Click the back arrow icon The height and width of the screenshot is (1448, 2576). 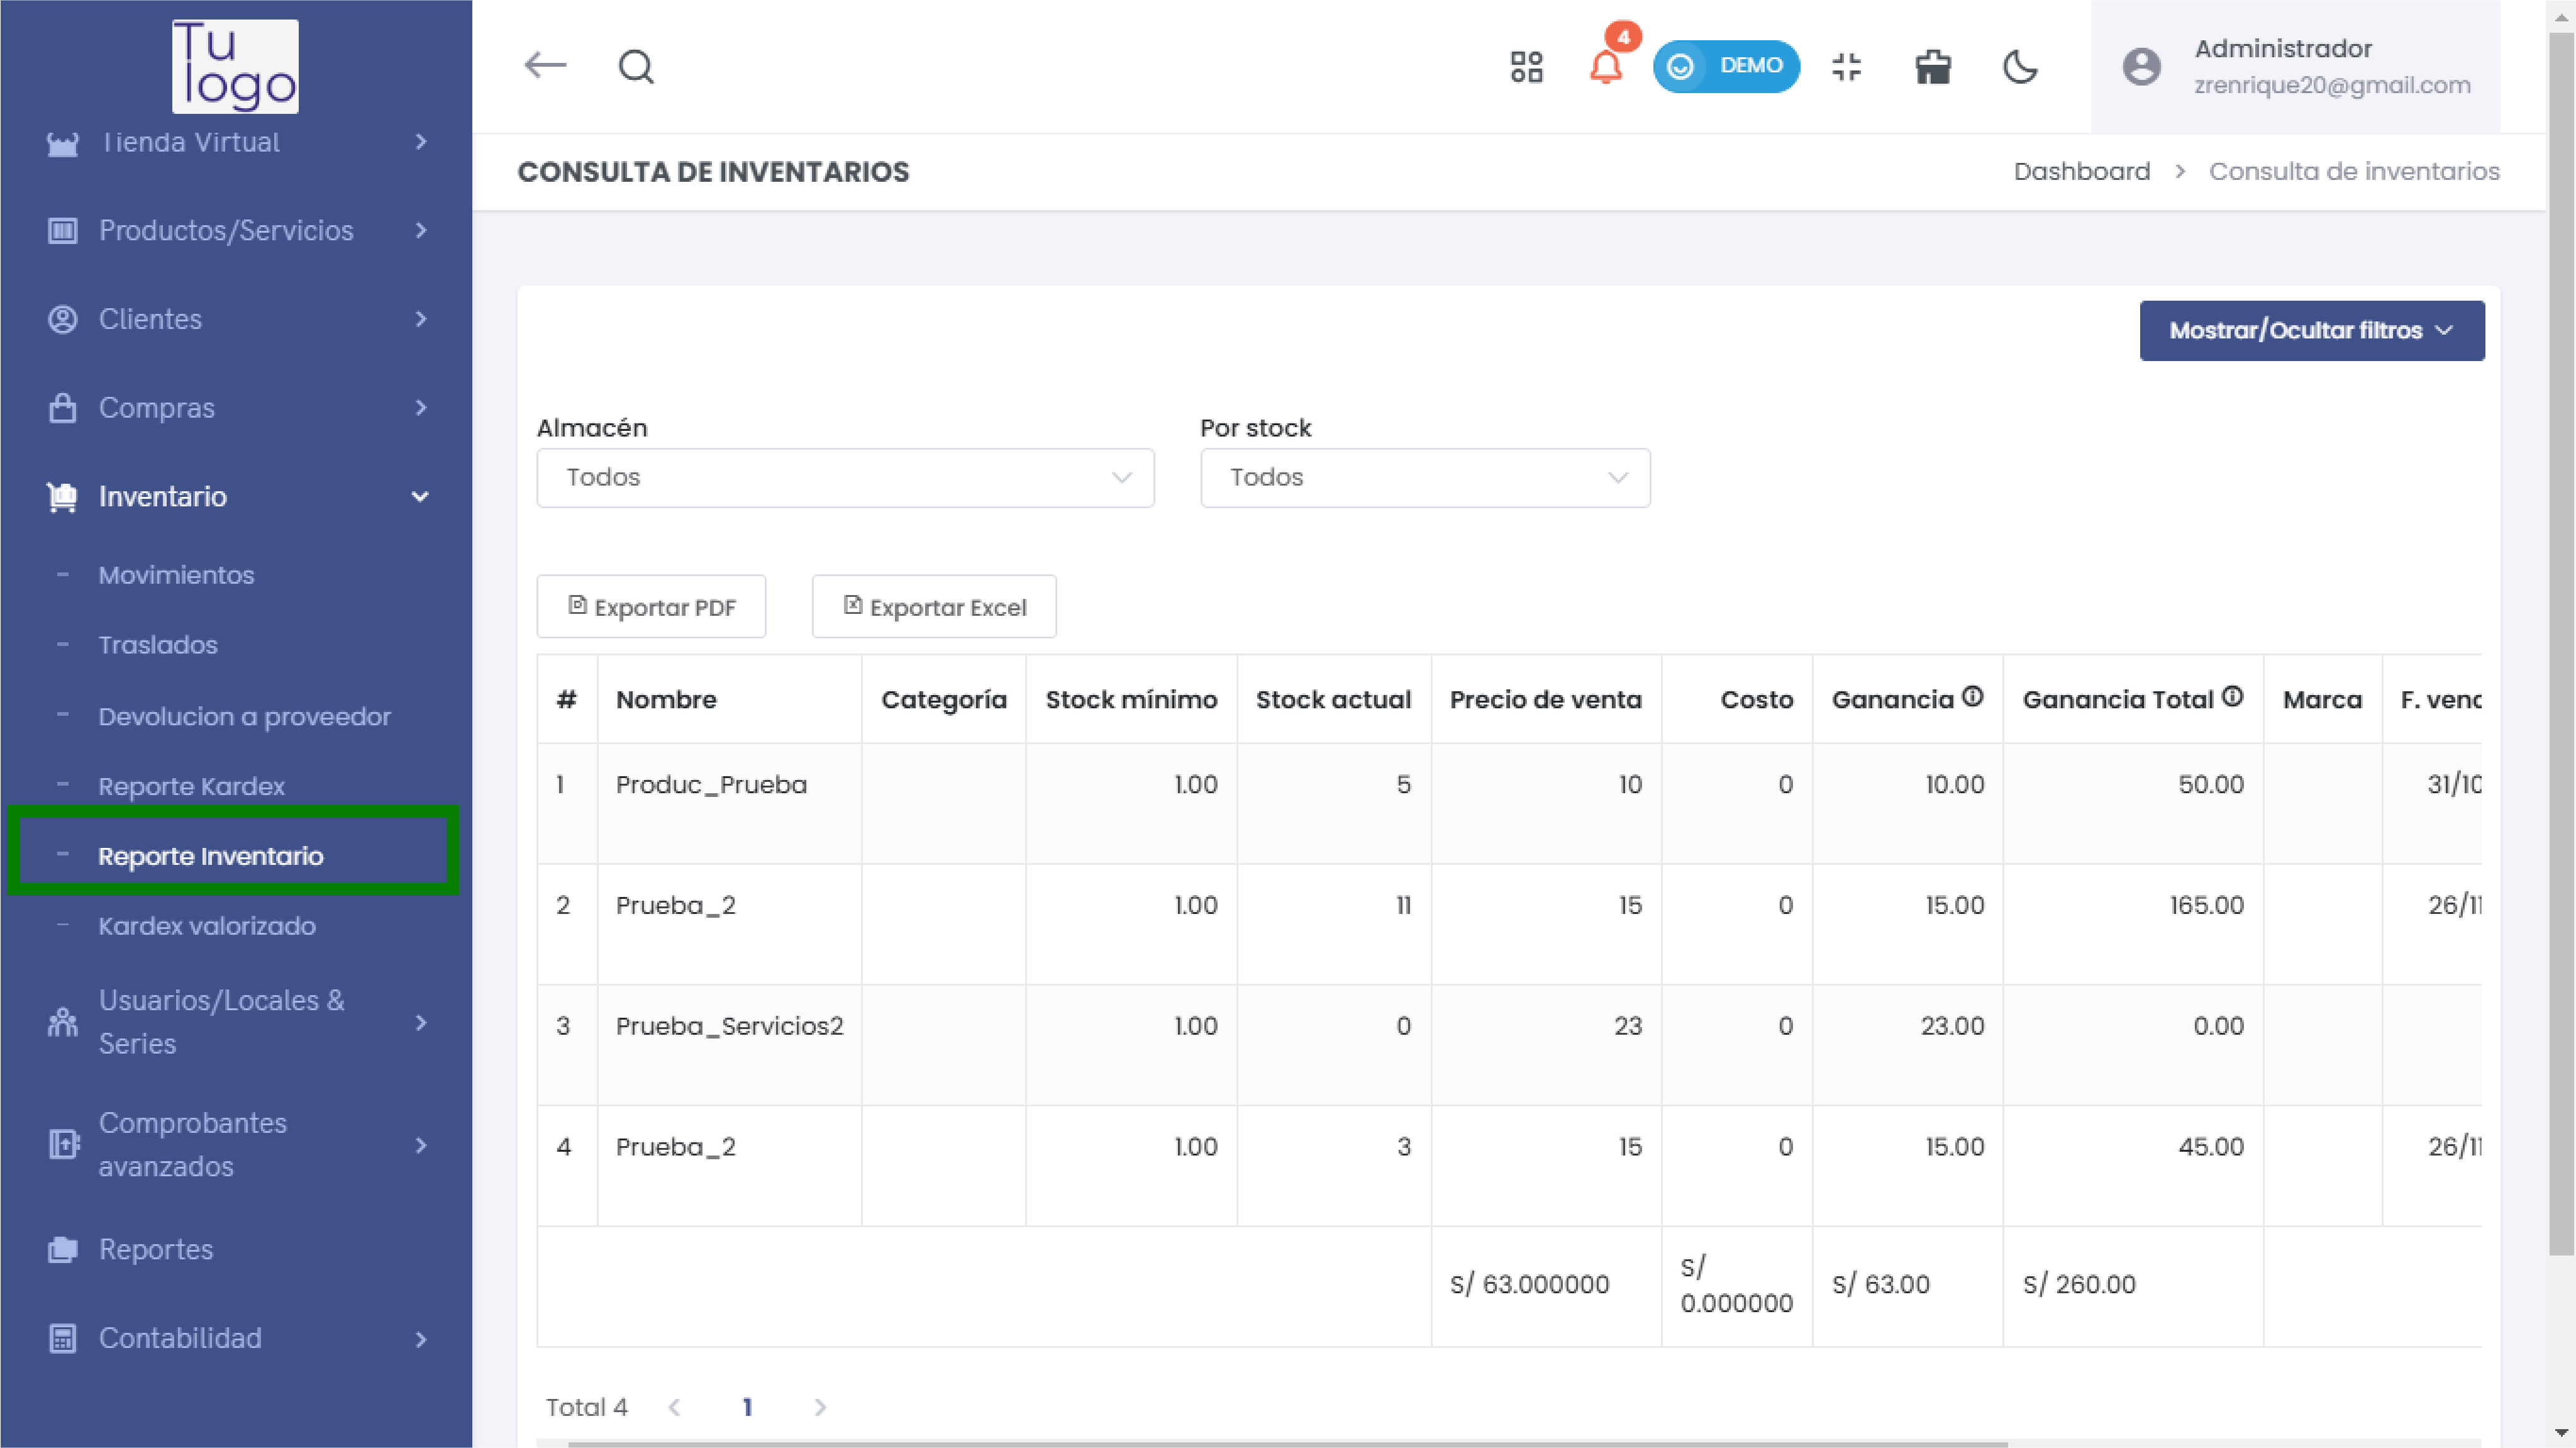[545, 66]
